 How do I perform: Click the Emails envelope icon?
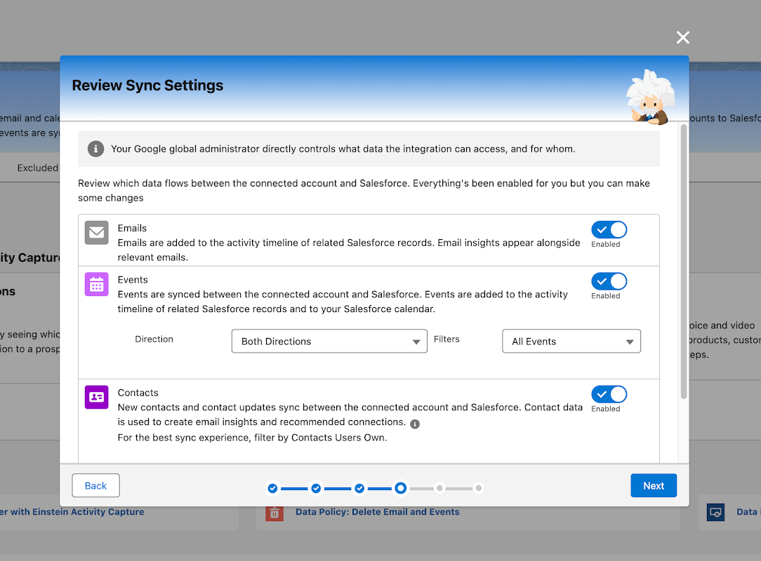click(97, 233)
